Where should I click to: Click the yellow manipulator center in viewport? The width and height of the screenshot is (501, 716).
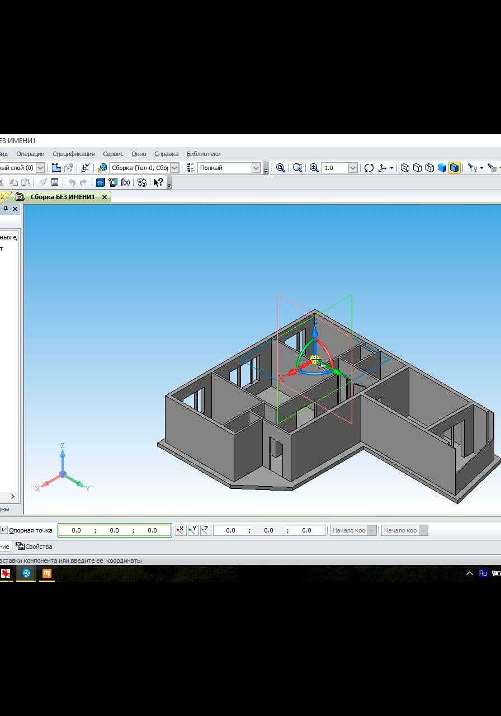tap(315, 359)
